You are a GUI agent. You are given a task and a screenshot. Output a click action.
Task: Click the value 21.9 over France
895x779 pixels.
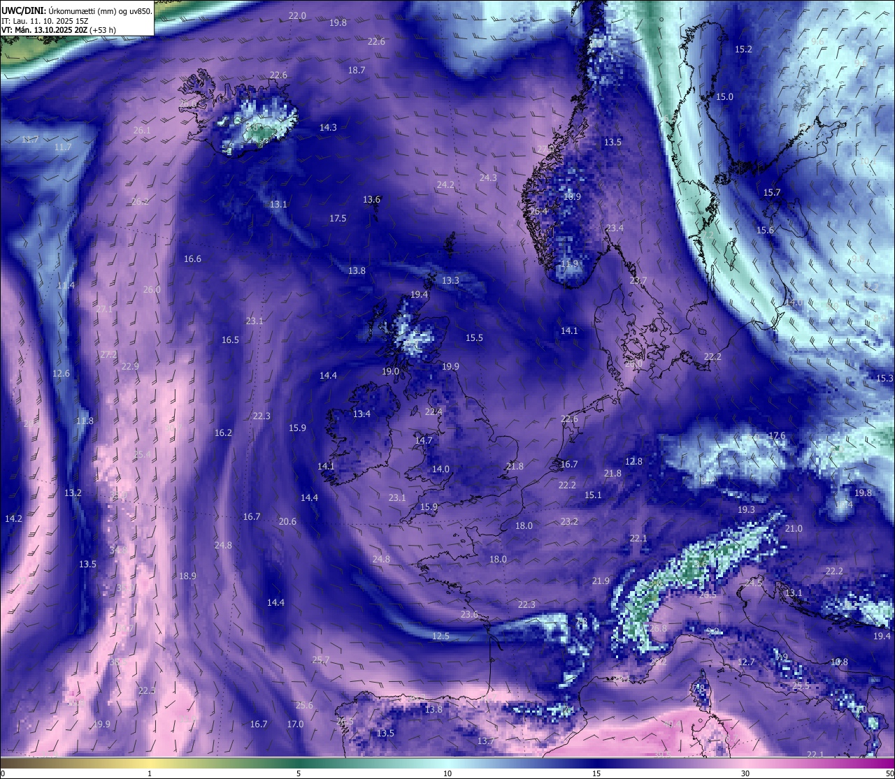point(601,581)
